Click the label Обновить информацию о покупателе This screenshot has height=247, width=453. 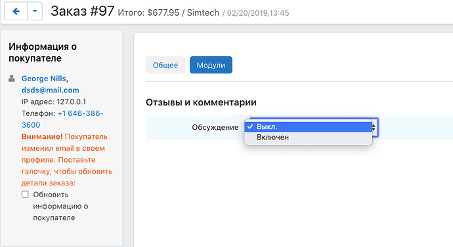[x=60, y=206]
